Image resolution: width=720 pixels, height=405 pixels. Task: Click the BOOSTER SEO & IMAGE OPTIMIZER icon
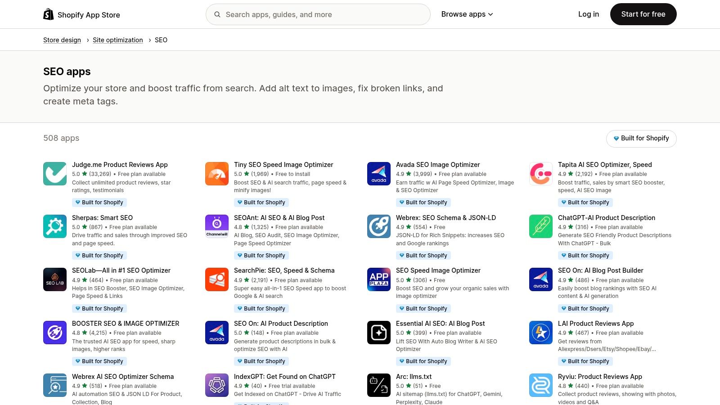click(x=54, y=332)
